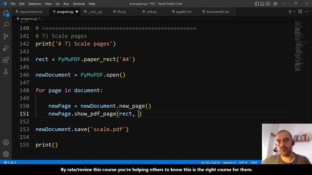Click Ln 151, Col 33 status item
This screenshot has width=312, height=175.
pos(210,162)
